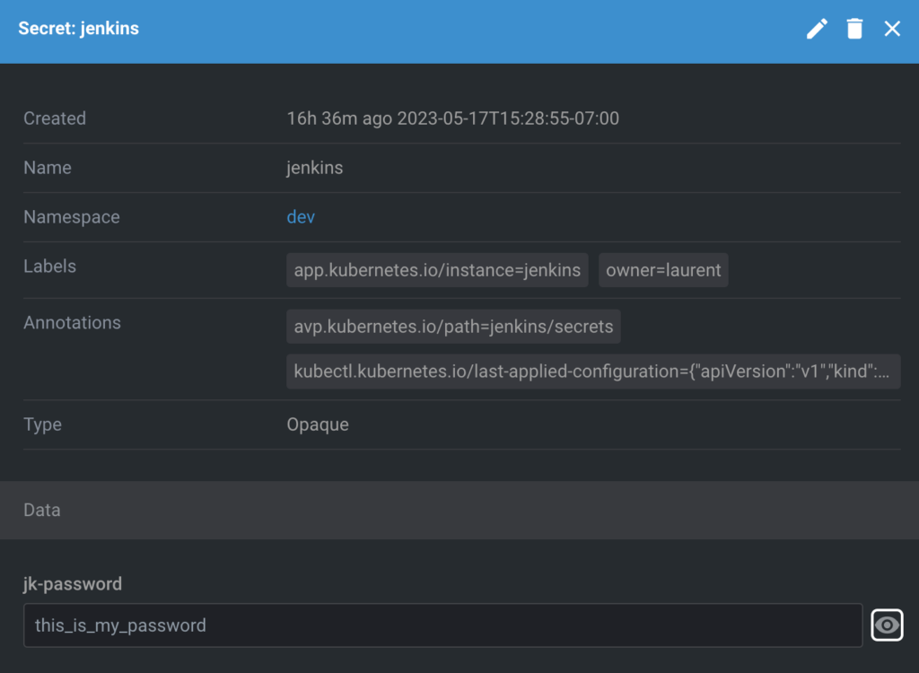
Task: Click the jk-password field label
Action: [x=73, y=584]
